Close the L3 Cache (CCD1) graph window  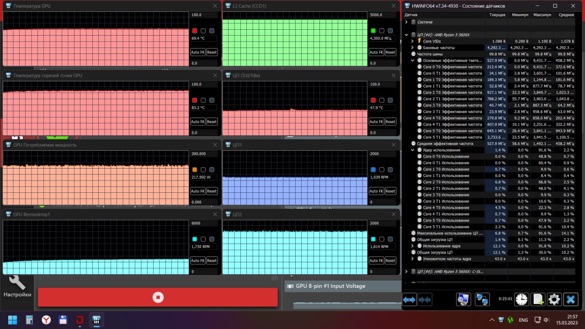(x=394, y=6)
